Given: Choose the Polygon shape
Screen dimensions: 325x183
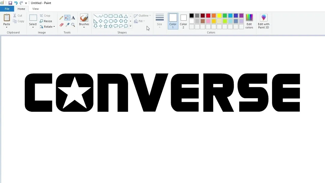Looking at the screenshot, I should [x=121, y=16].
